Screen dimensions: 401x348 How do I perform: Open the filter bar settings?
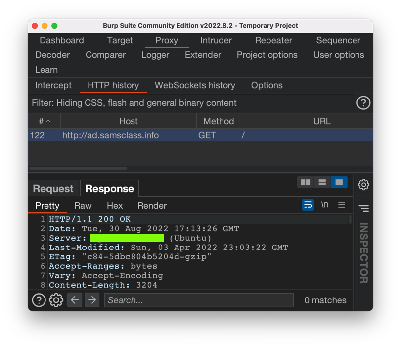coord(191,103)
